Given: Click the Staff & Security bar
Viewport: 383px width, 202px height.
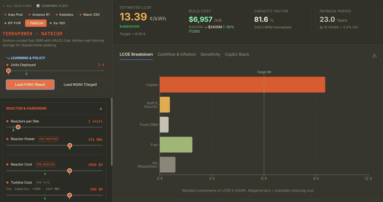Looking at the screenshot, I should [x=165, y=105].
